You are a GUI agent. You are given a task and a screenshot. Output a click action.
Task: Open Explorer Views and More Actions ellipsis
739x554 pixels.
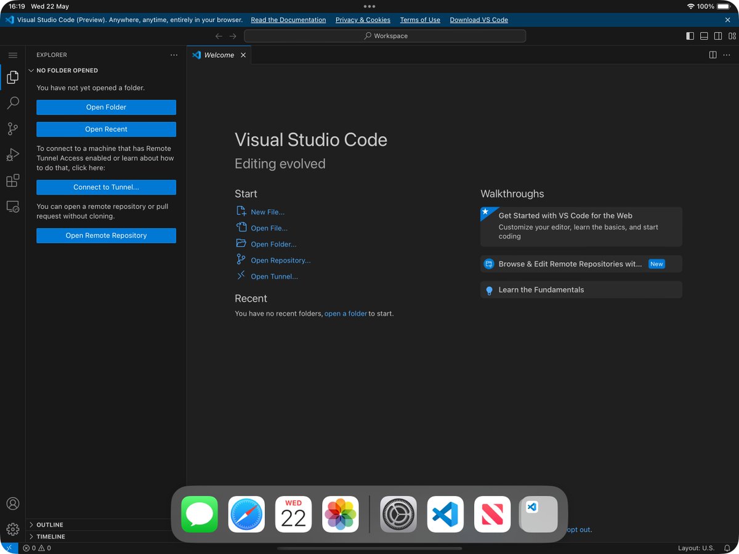174,55
